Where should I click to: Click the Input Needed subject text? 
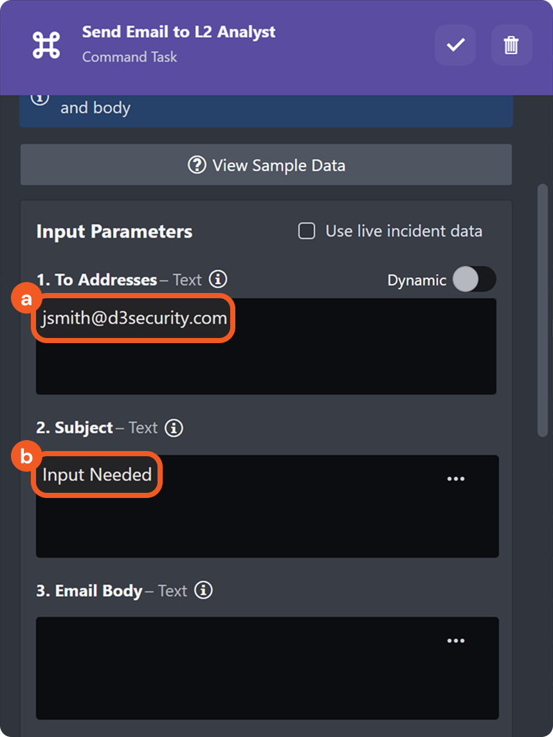pyautogui.click(x=96, y=475)
